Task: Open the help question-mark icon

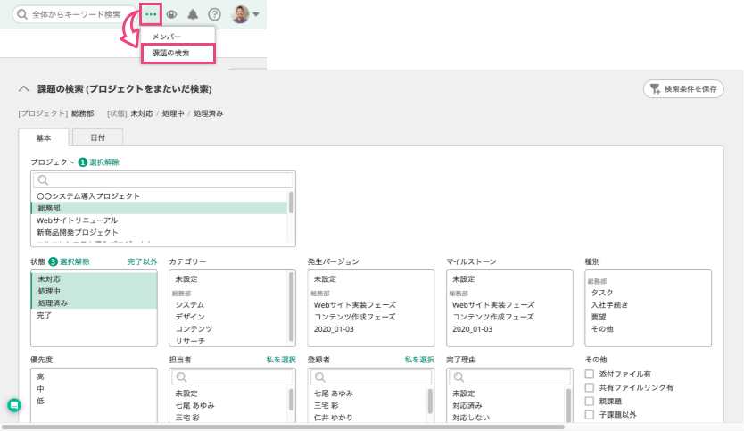Action: [214, 14]
